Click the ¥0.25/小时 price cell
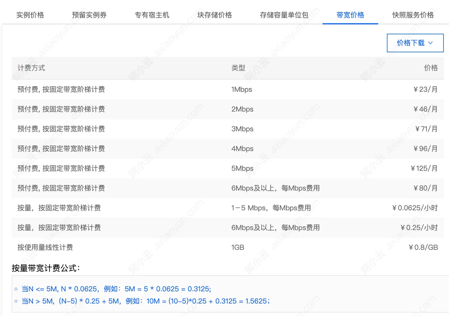The image size is (449, 316). pyautogui.click(x=419, y=228)
